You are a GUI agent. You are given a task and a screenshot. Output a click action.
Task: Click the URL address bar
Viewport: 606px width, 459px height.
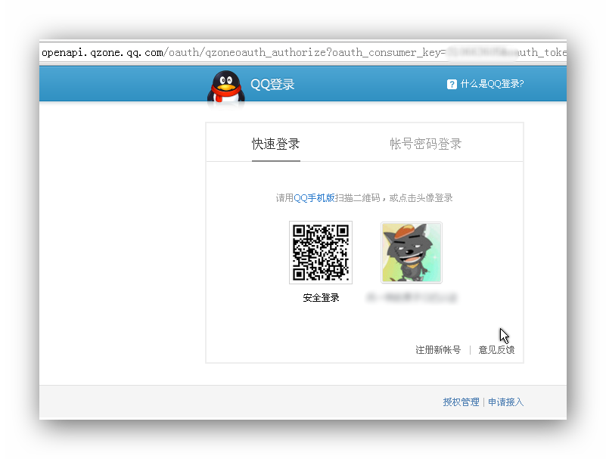[303, 52]
